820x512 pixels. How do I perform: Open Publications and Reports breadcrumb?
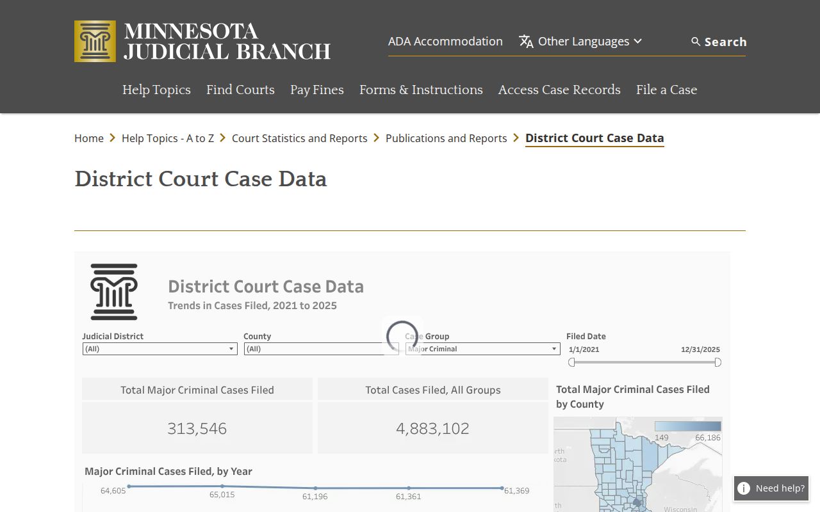pyautogui.click(x=446, y=138)
